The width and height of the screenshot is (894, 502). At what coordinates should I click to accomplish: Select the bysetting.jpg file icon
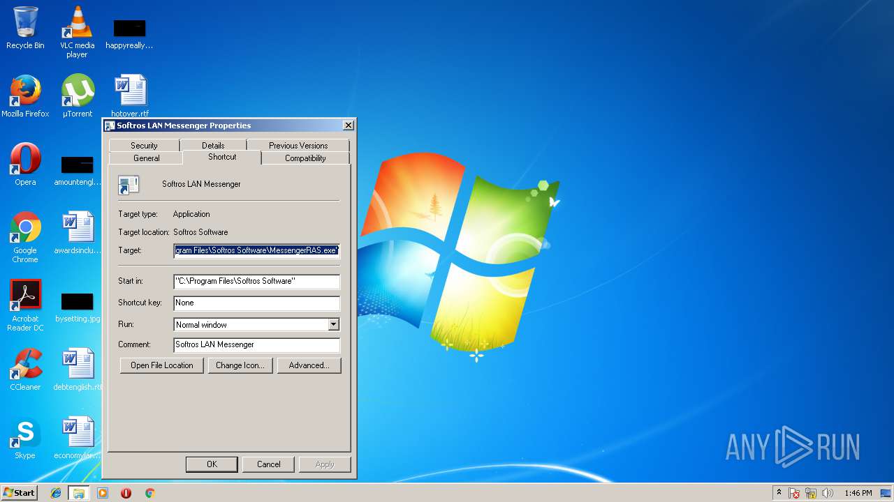click(x=77, y=307)
